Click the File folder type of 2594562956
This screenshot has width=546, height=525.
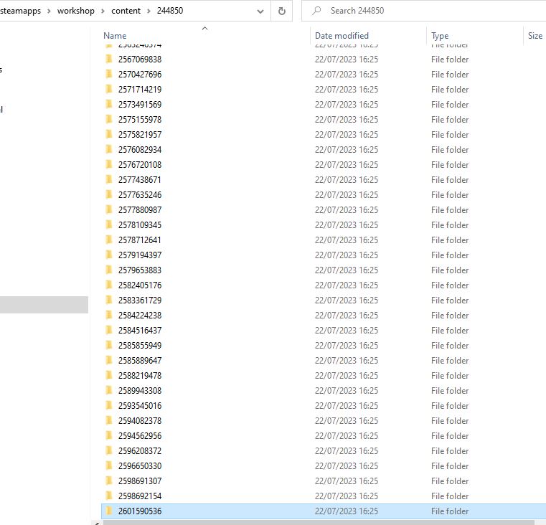click(450, 436)
